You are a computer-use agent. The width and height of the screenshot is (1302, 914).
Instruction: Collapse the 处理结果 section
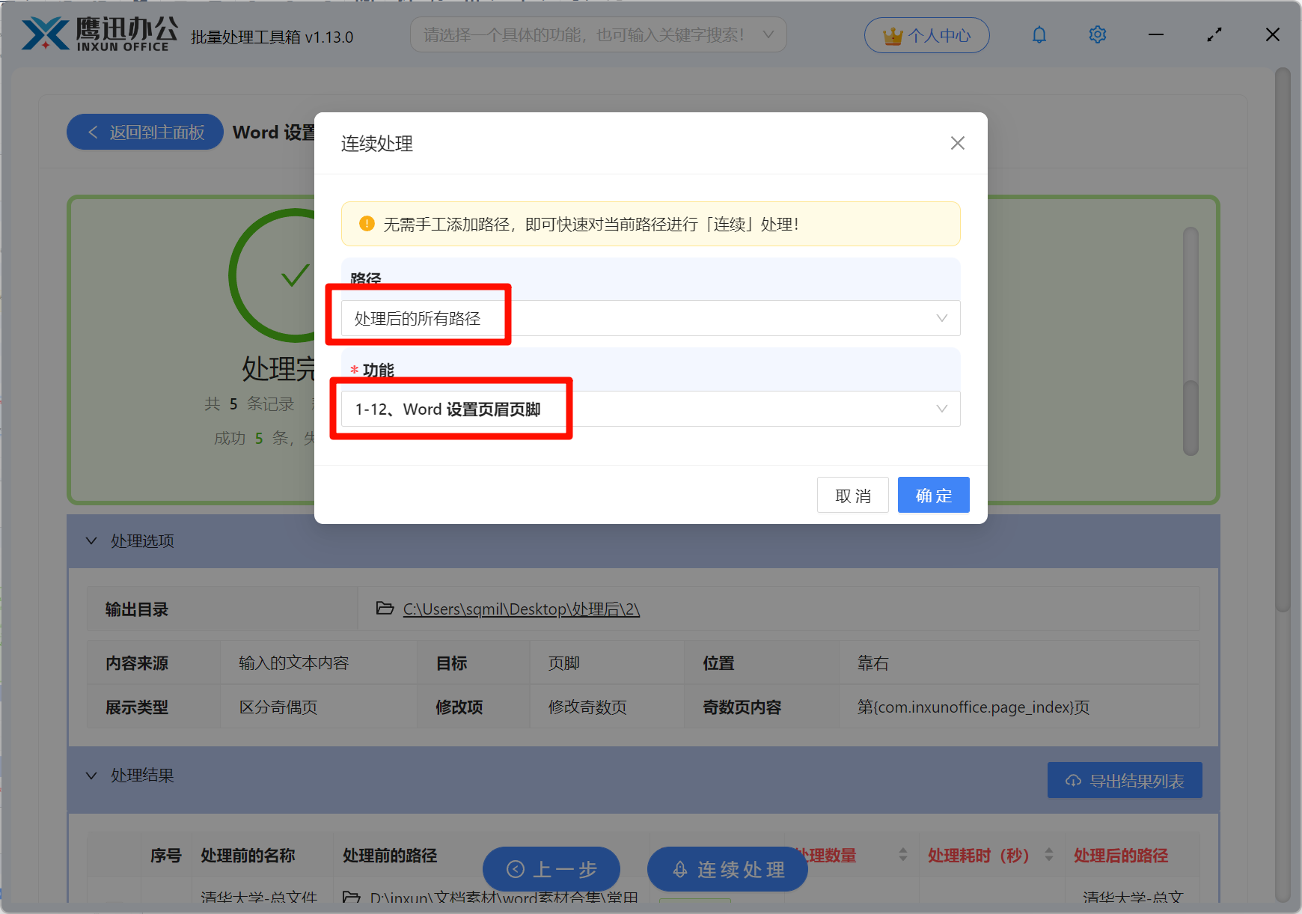point(91,776)
